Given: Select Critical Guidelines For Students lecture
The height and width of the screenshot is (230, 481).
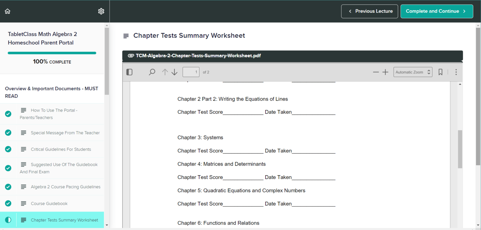Looking at the screenshot, I should (x=61, y=149).
